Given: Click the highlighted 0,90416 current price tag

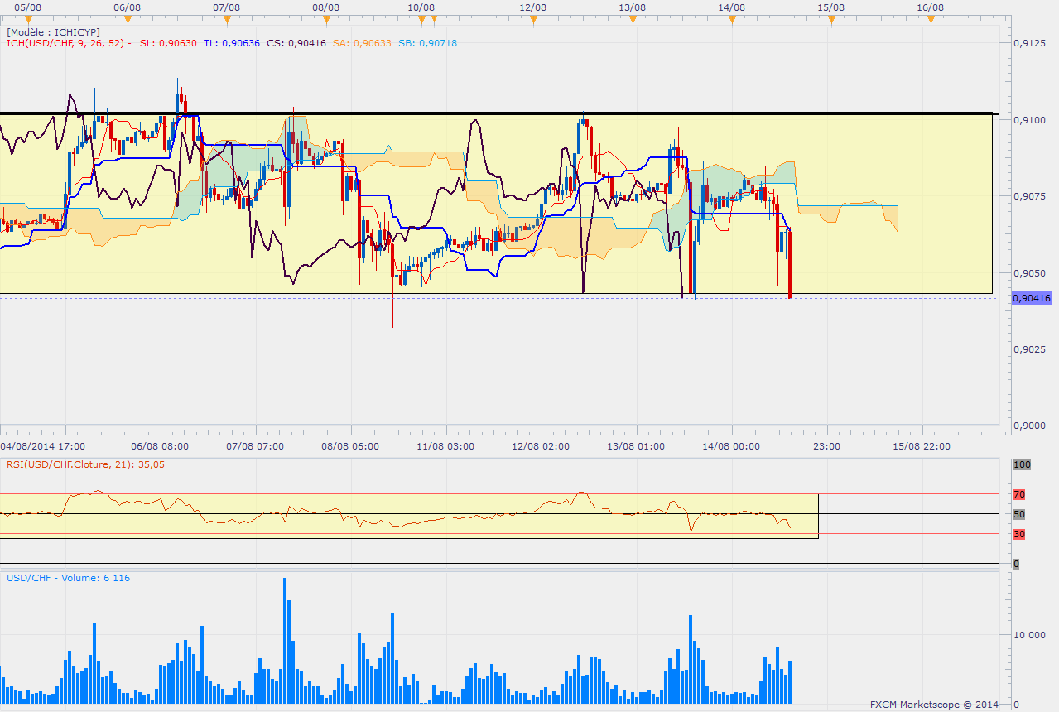Looking at the screenshot, I should [1031, 298].
